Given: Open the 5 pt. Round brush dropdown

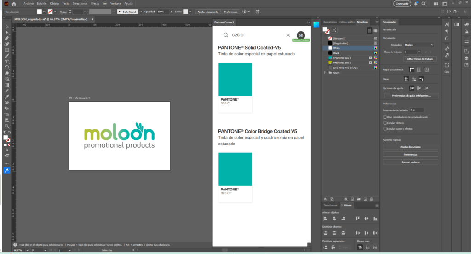Looking at the screenshot, I should [x=140, y=12].
